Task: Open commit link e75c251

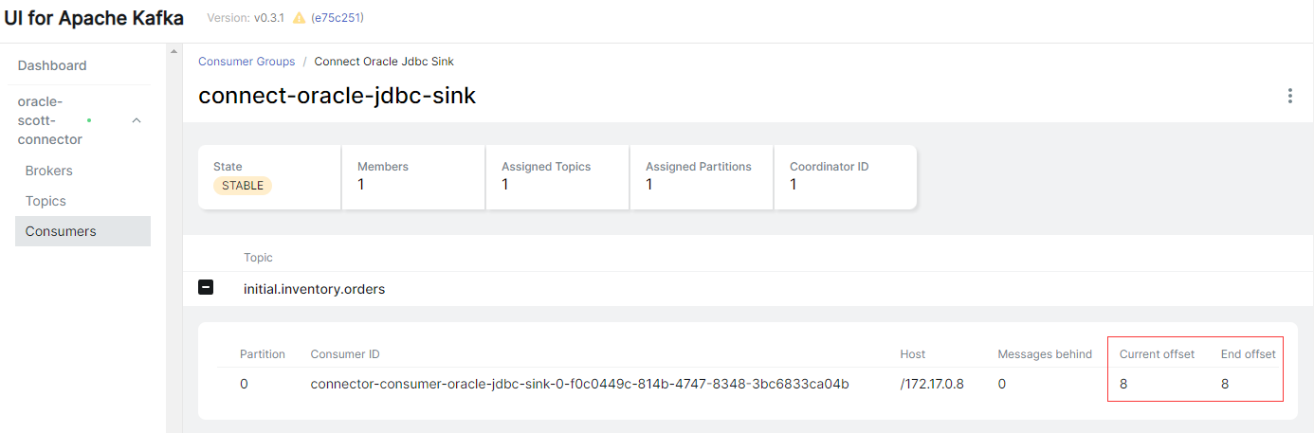Action: pos(338,18)
